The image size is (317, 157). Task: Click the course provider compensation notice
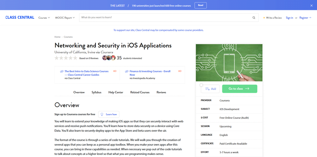click(158, 30)
